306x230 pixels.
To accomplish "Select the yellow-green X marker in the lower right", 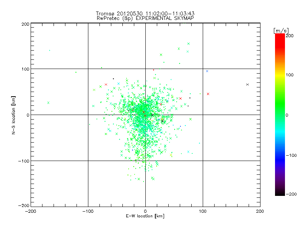I will coord(171,155).
